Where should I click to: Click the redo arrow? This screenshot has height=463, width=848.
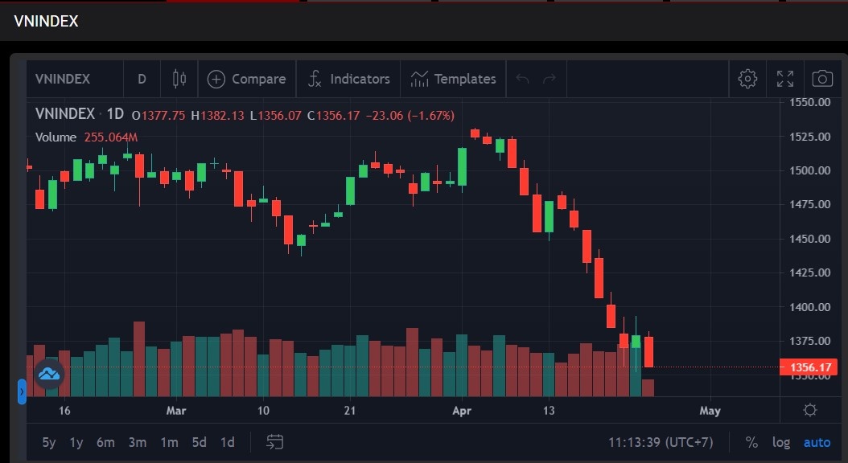click(x=550, y=79)
